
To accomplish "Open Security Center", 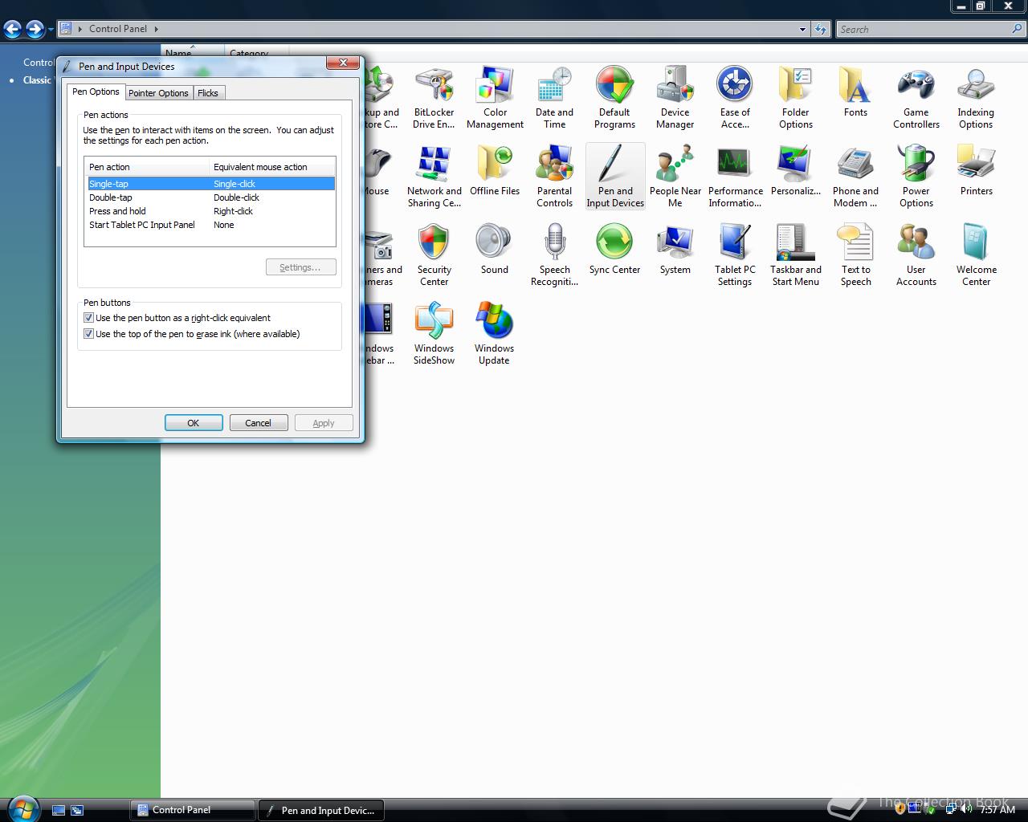I will coord(434,255).
